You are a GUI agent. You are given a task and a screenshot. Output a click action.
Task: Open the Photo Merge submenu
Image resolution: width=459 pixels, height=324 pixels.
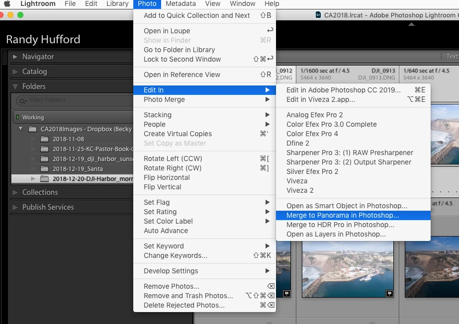(x=204, y=99)
